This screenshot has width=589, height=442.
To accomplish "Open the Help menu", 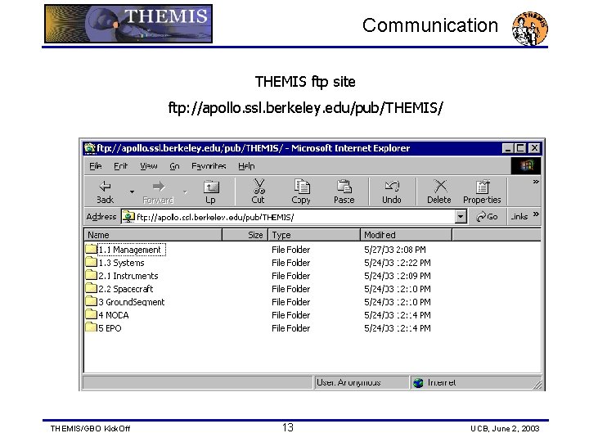I will (246, 165).
